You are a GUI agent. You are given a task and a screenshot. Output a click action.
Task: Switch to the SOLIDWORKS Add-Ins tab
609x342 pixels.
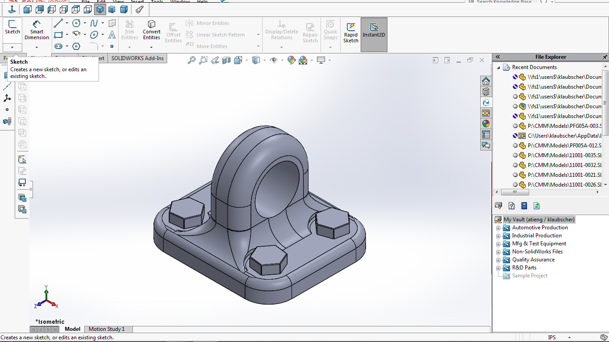pyautogui.click(x=137, y=58)
